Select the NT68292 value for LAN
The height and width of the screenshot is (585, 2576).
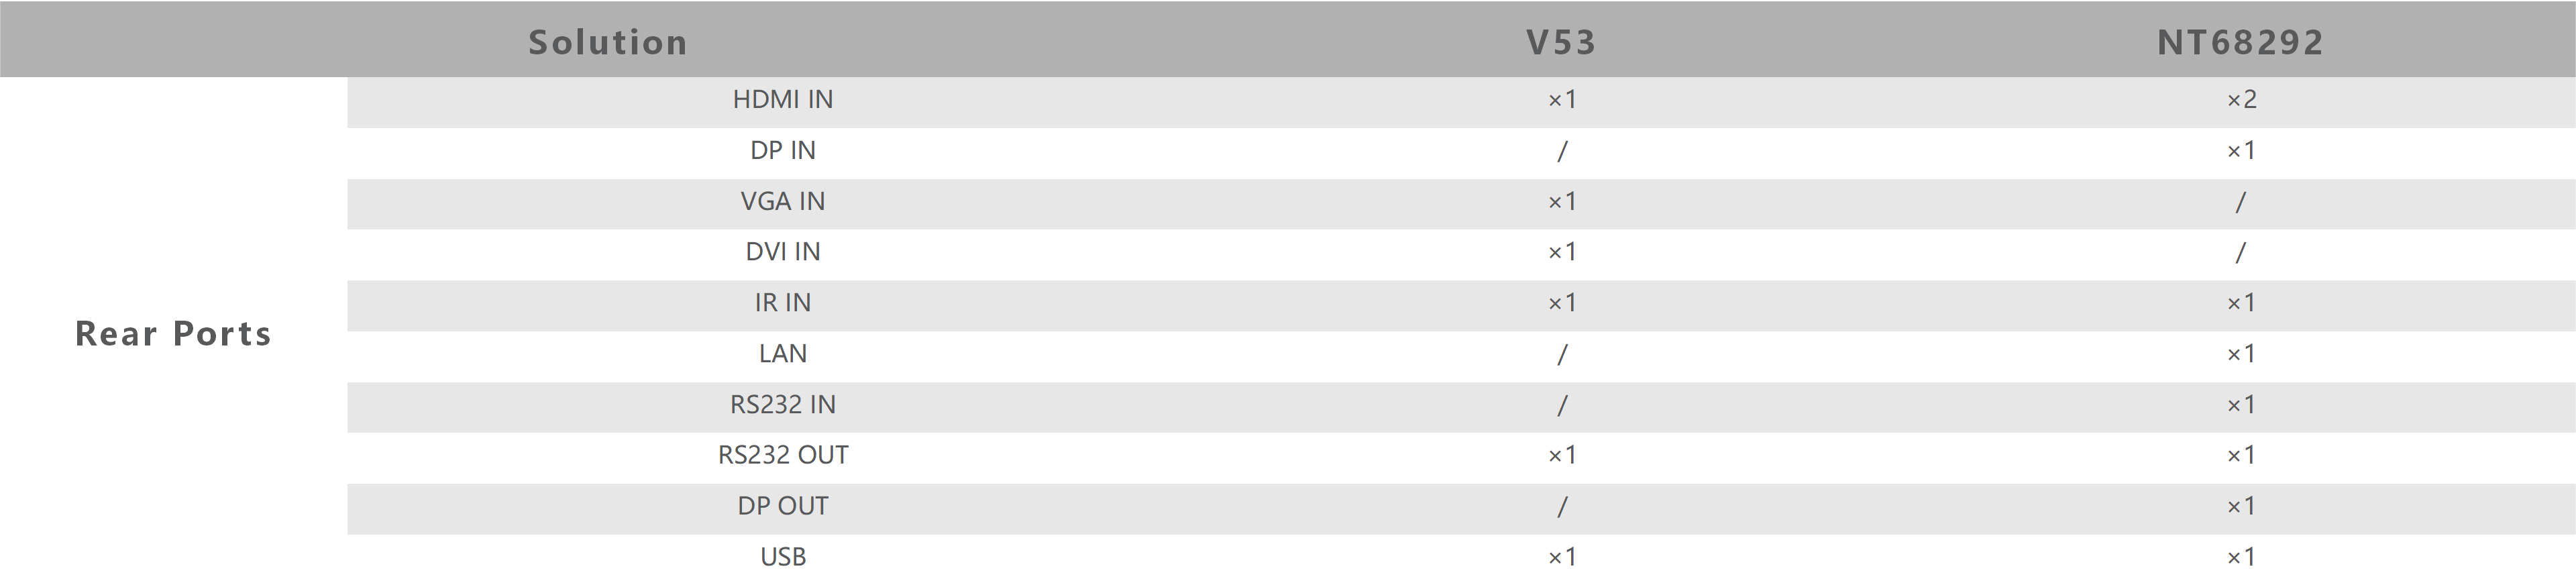click(x=2241, y=354)
